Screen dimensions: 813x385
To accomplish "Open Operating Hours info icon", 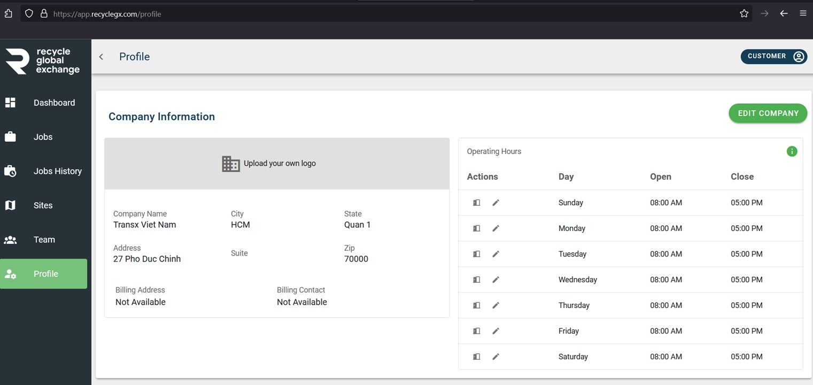I will pos(792,151).
